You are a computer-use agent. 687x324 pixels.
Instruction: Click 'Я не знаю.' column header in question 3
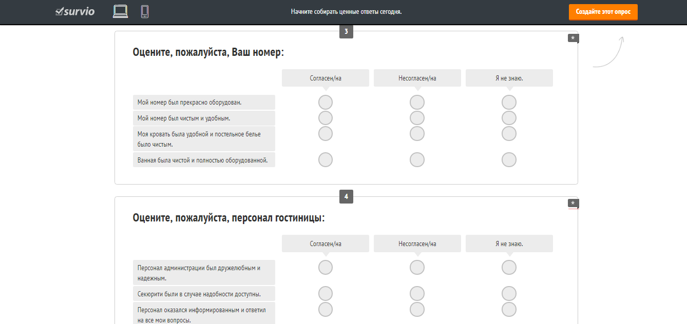[x=509, y=78]
